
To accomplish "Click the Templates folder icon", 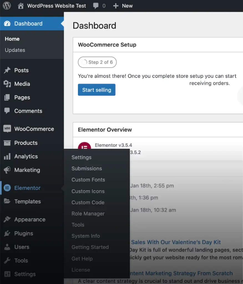I will (7, 201).
